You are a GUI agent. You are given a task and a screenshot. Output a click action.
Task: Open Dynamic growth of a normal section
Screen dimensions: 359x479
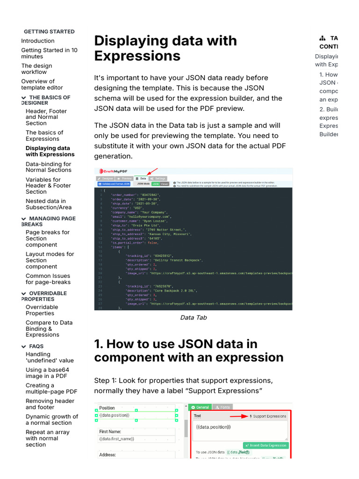[52, 420]
